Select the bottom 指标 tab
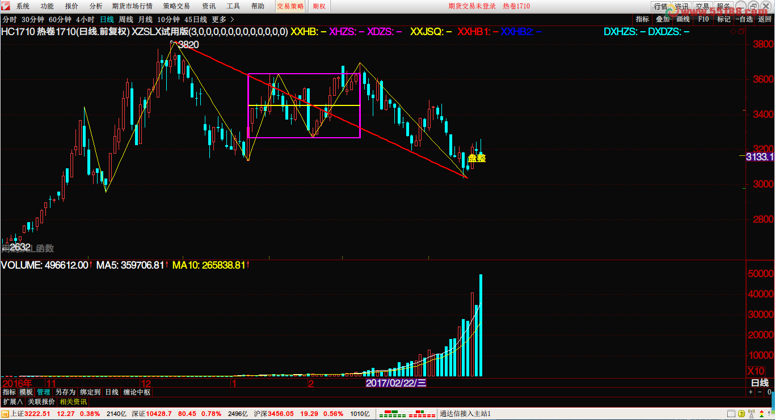Screen dimensions: 775x420 9,392
